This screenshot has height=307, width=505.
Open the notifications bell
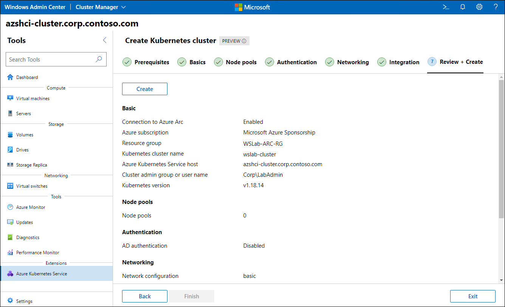pyautogui.click(x=463, y=7)
